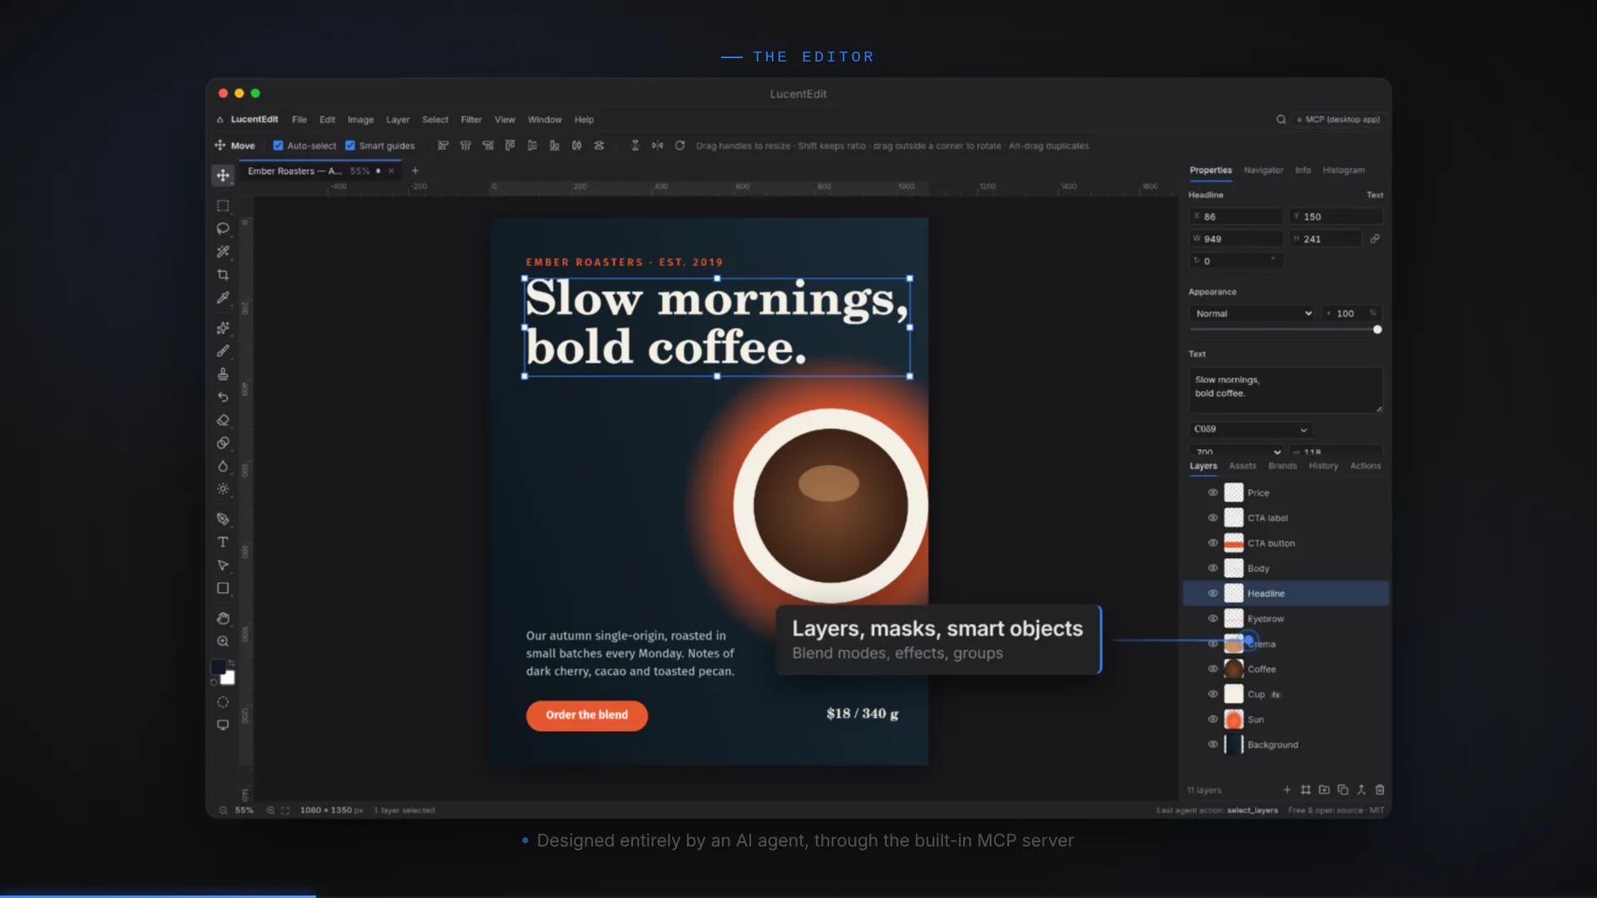
Task: Close the Ember Roasters document tab
Action: 391,171
